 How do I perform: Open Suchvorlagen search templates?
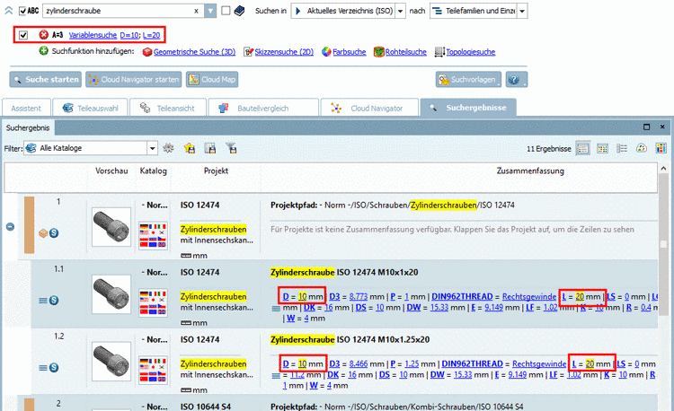click(468, 79)
